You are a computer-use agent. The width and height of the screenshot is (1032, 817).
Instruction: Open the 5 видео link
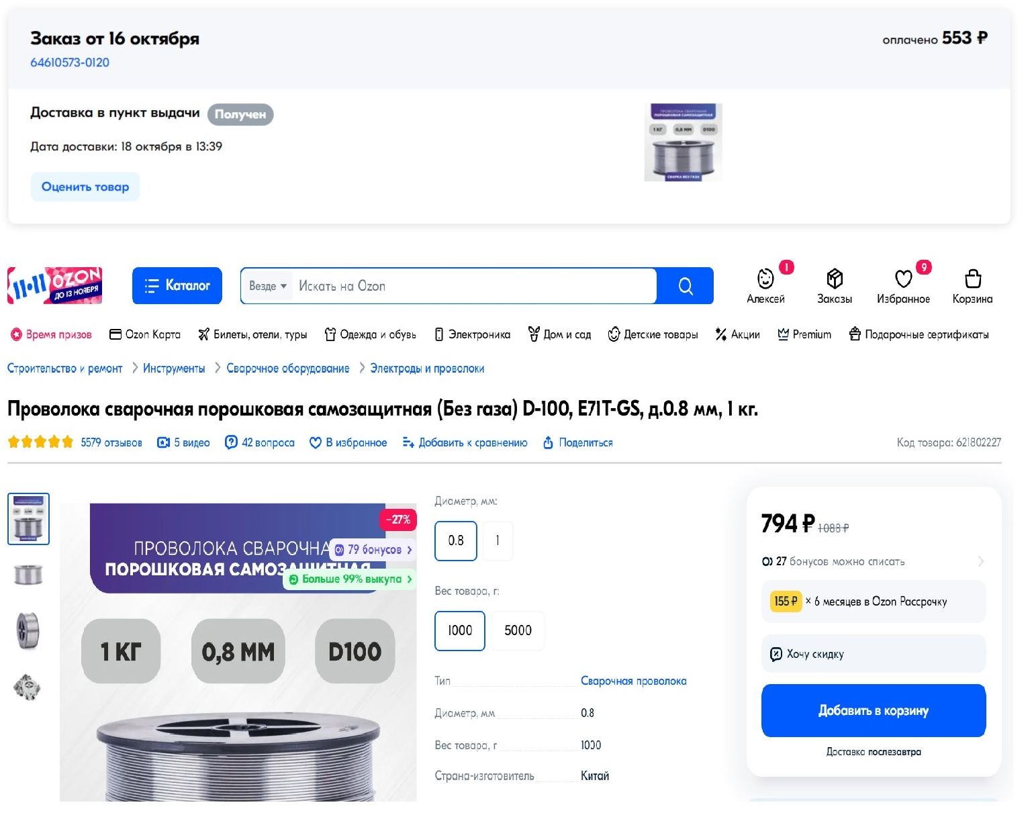pyautogui.click(x=183, y=442)
